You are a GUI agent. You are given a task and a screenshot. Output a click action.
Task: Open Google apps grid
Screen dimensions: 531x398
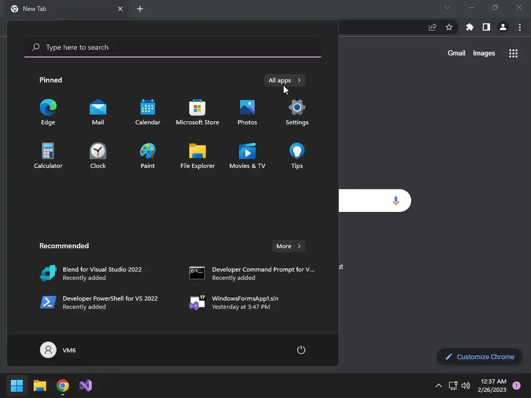[x=513, y=53]
